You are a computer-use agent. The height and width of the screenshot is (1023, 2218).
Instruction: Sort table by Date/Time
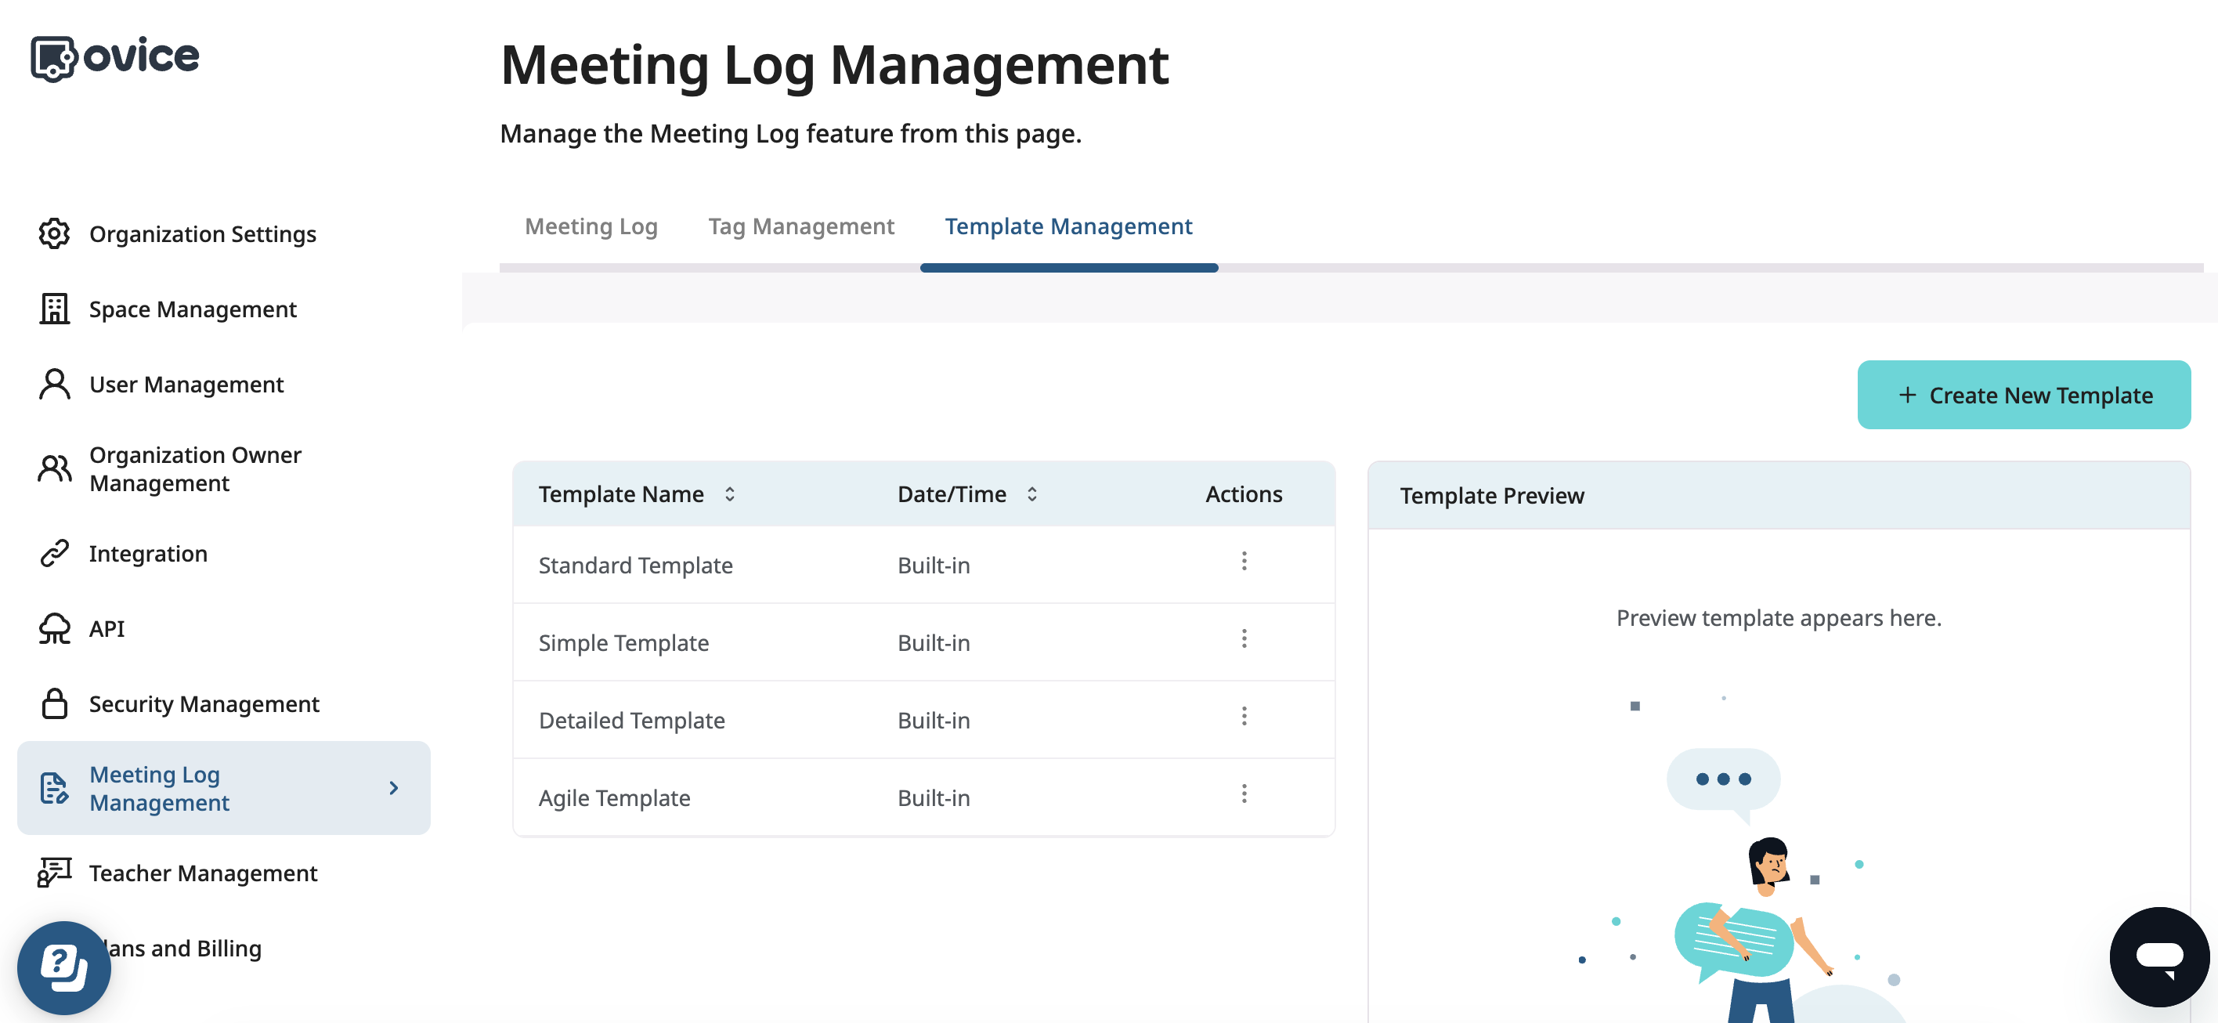[x=1031, y=493]
